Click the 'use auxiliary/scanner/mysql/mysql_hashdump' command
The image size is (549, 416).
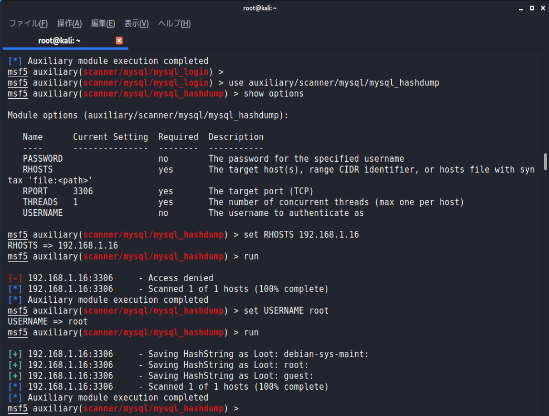coord(334,83)
